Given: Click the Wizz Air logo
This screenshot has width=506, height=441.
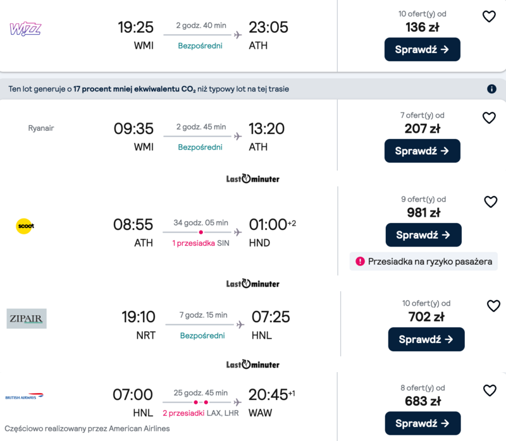Looking at the screenshot, I should pyautogui.click(x=26, y=28).
